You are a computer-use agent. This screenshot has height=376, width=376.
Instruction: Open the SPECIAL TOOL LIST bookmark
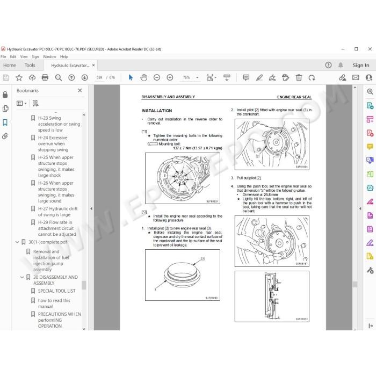point(56,291)
